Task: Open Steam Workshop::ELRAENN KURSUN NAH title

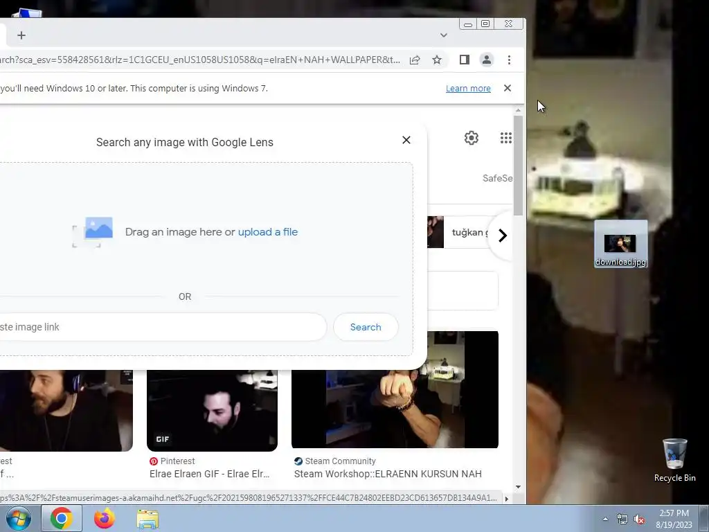Action: point(388,474)
